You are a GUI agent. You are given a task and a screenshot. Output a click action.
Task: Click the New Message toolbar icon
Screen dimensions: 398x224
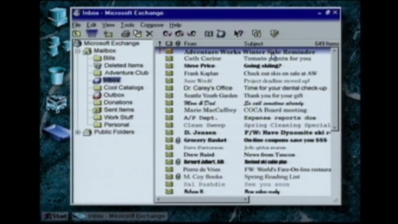tap(109, 34)
